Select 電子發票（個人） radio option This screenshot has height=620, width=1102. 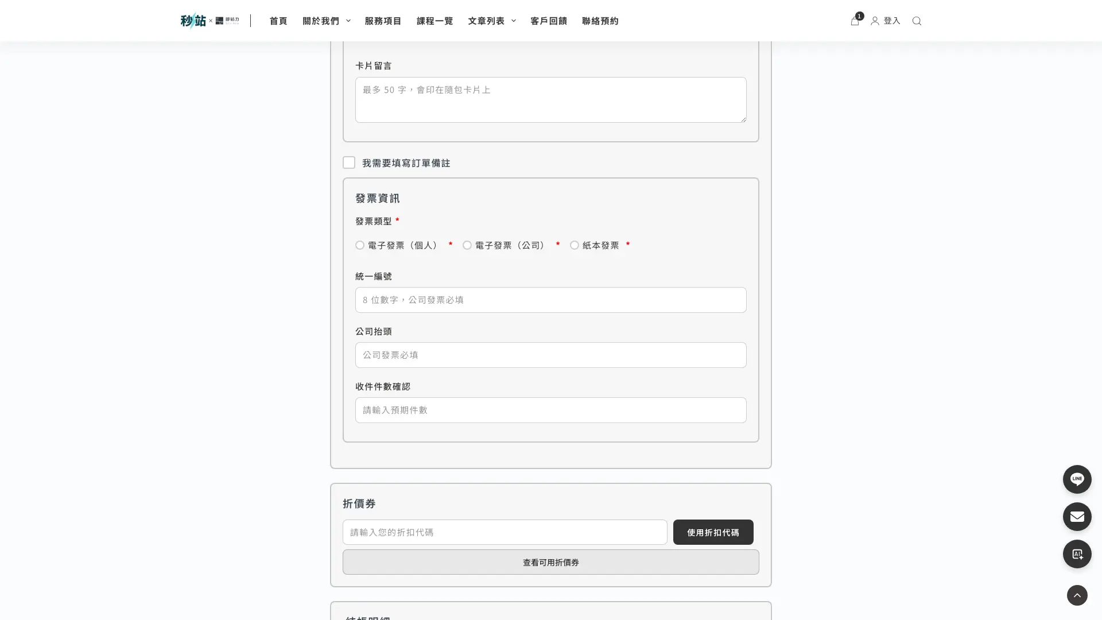pyautogui.click(x=360, y=245)
